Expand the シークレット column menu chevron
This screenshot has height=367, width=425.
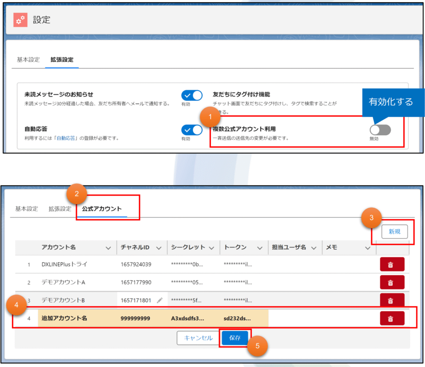point(211,248)
